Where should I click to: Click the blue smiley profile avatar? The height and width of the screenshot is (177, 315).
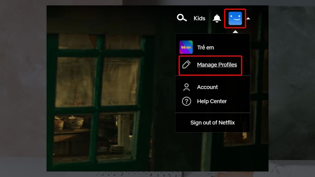tap(235, 18)
